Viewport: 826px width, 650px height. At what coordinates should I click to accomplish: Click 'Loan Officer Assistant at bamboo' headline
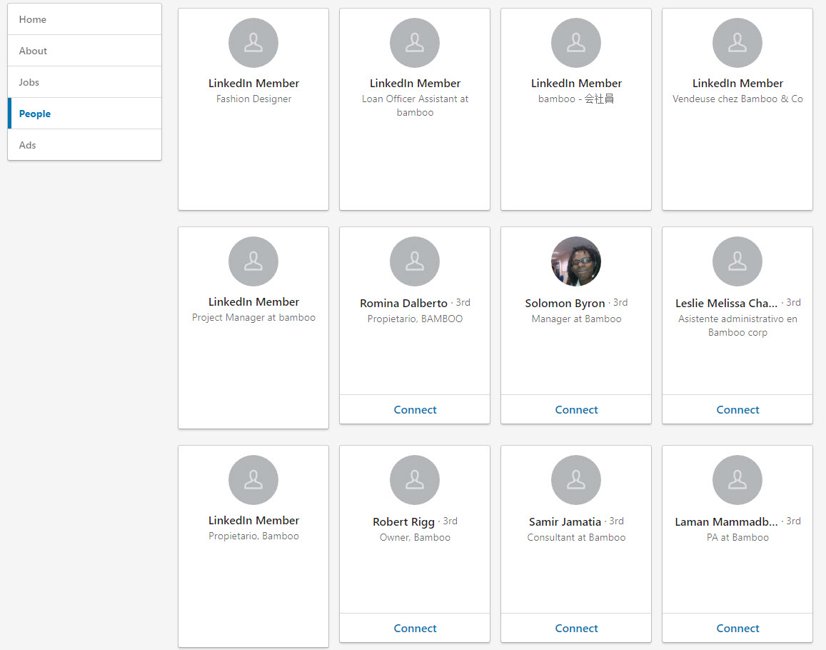(415, 106)
